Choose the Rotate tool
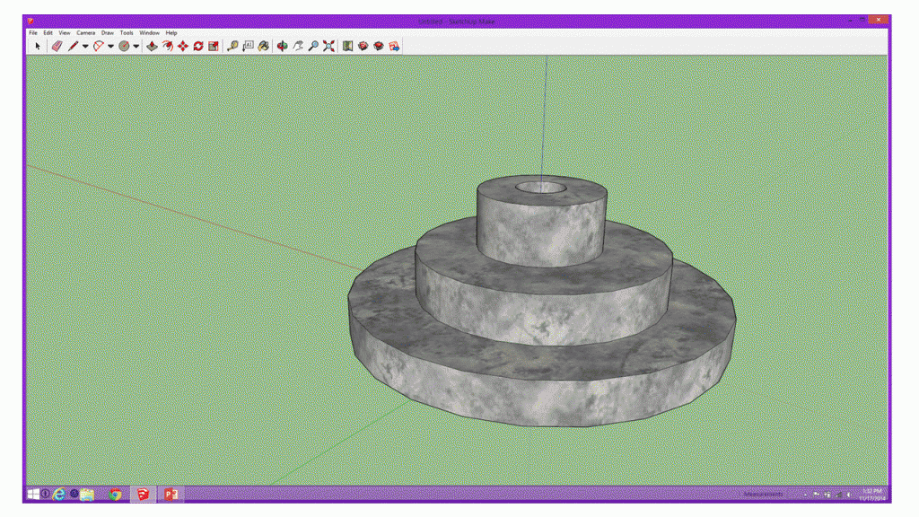This screenshot has width=919, height=517. point(198,46)
